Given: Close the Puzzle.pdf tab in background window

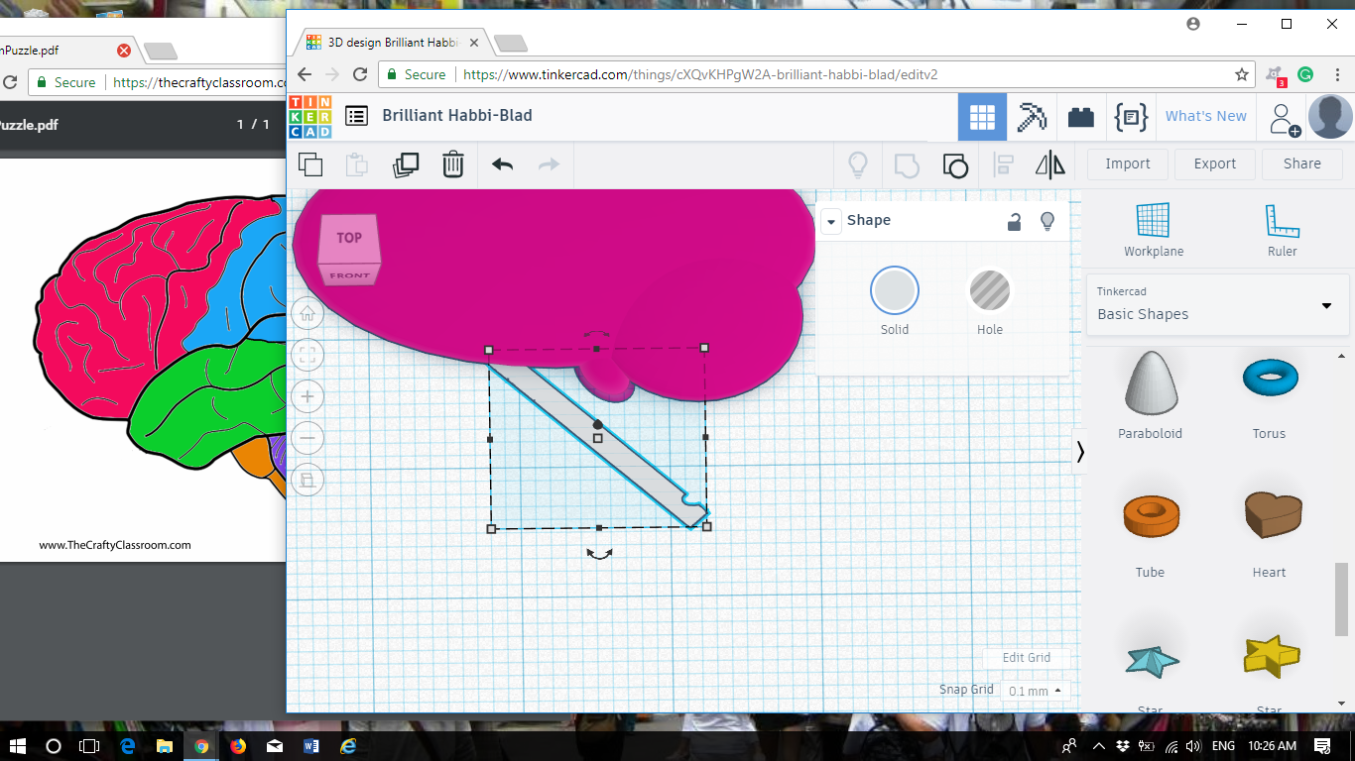Looking at the screenshot, I should point(124,50).
